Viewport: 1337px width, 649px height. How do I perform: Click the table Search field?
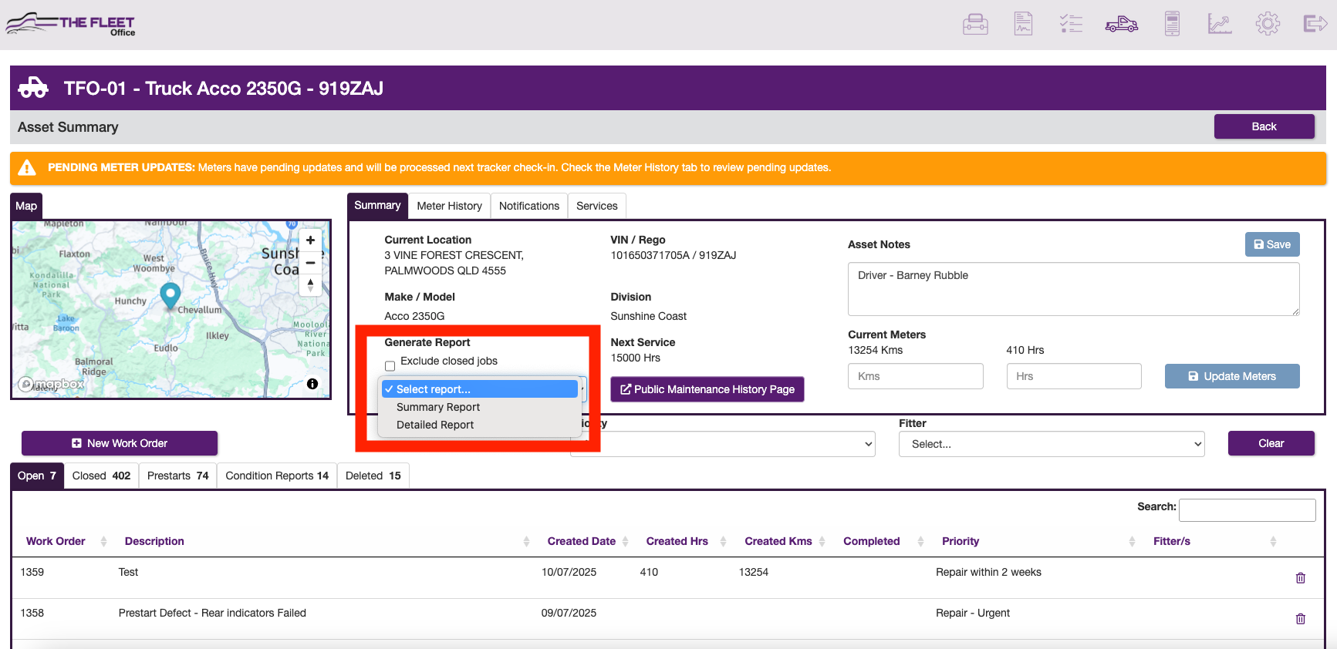1248,509
